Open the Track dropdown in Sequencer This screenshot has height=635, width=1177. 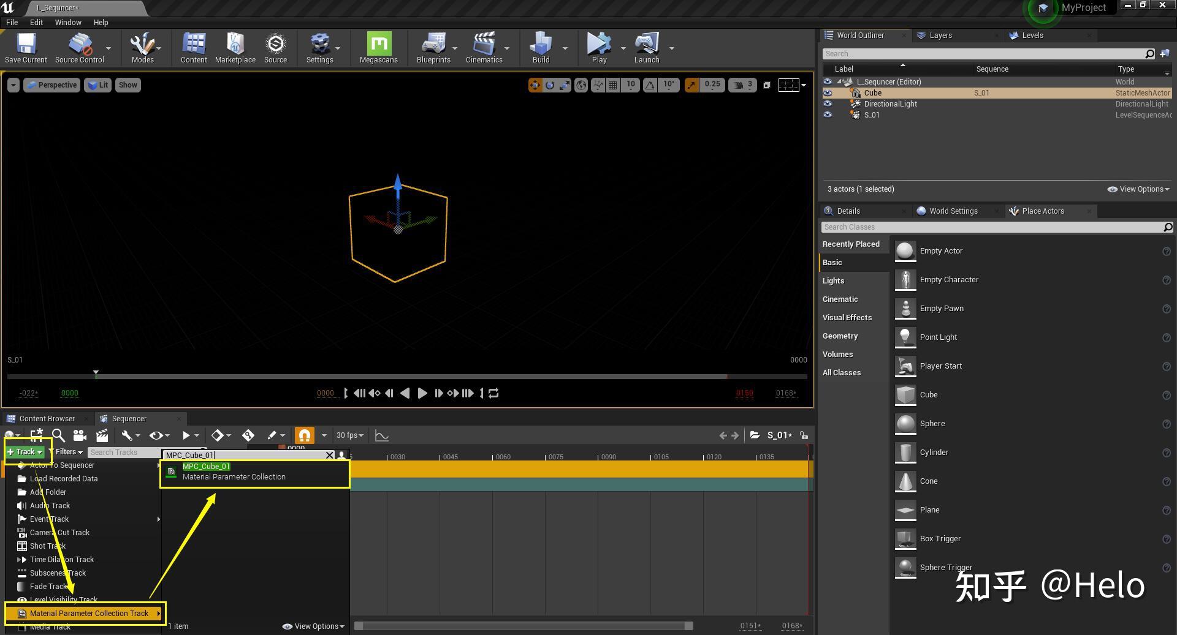tap(25, 451)
